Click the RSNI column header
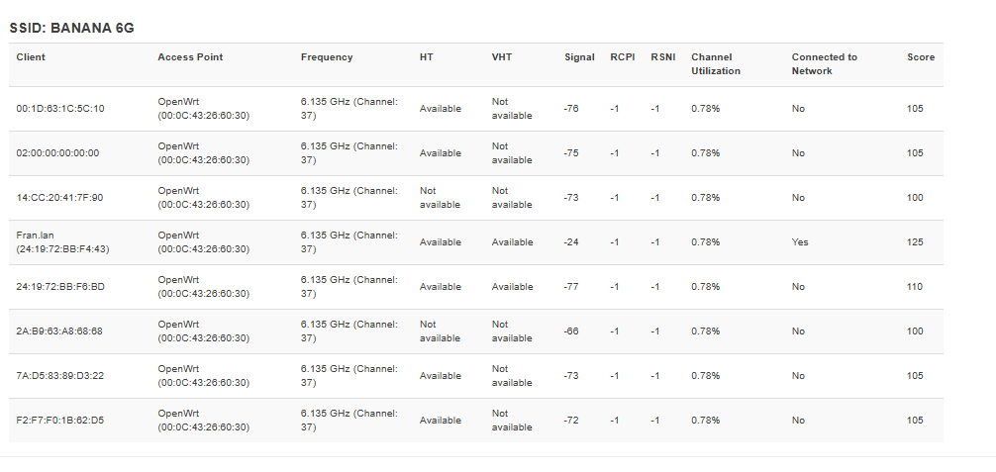Image resolution: width=996 pixels, height=472 pixels. click(x=662, y=57)
